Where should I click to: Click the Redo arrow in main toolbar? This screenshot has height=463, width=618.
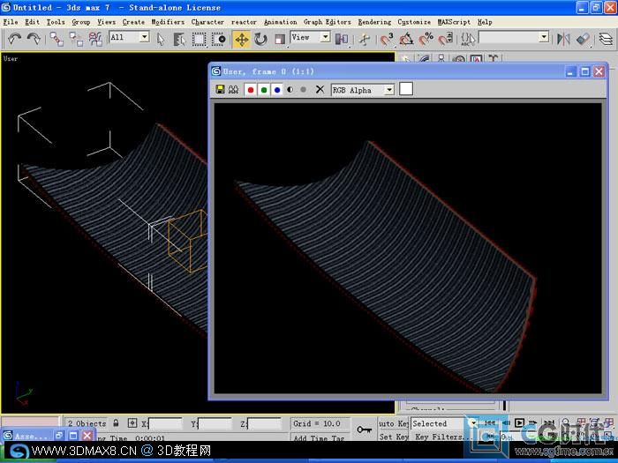point(34,39)
